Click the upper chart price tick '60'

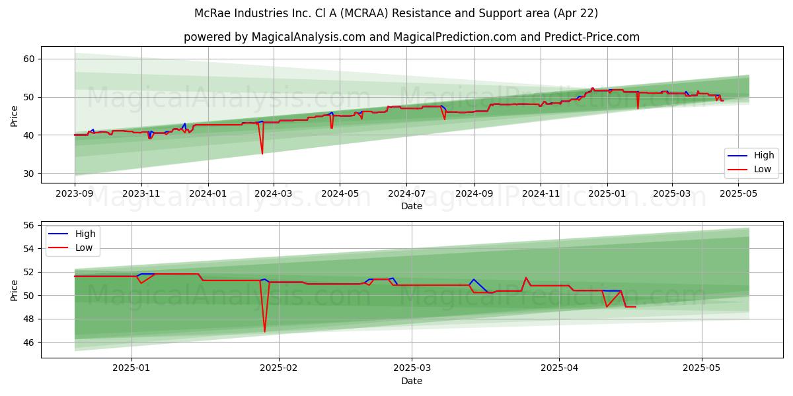[x=29, y=59]
